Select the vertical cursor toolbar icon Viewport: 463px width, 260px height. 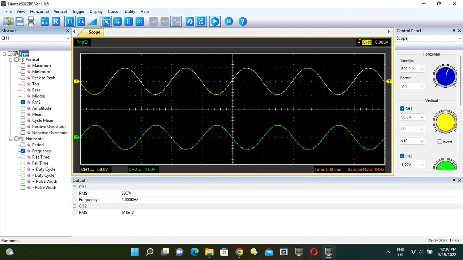click(x=128, y=21)
